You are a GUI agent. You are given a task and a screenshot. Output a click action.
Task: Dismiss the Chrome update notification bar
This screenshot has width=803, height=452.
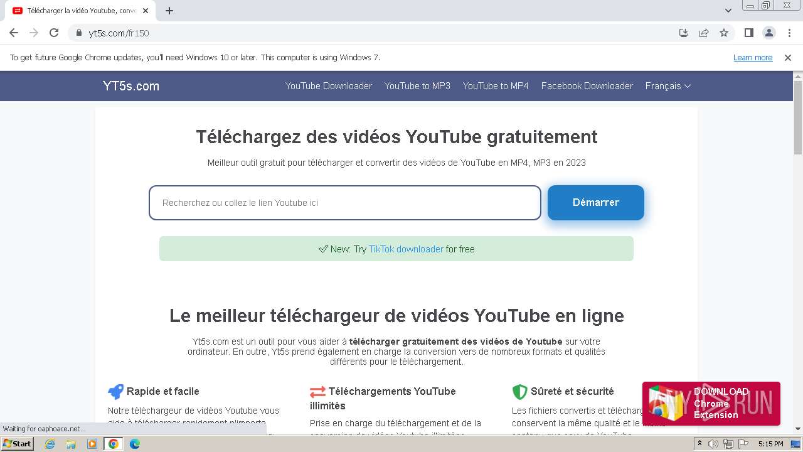coord(788,57)
